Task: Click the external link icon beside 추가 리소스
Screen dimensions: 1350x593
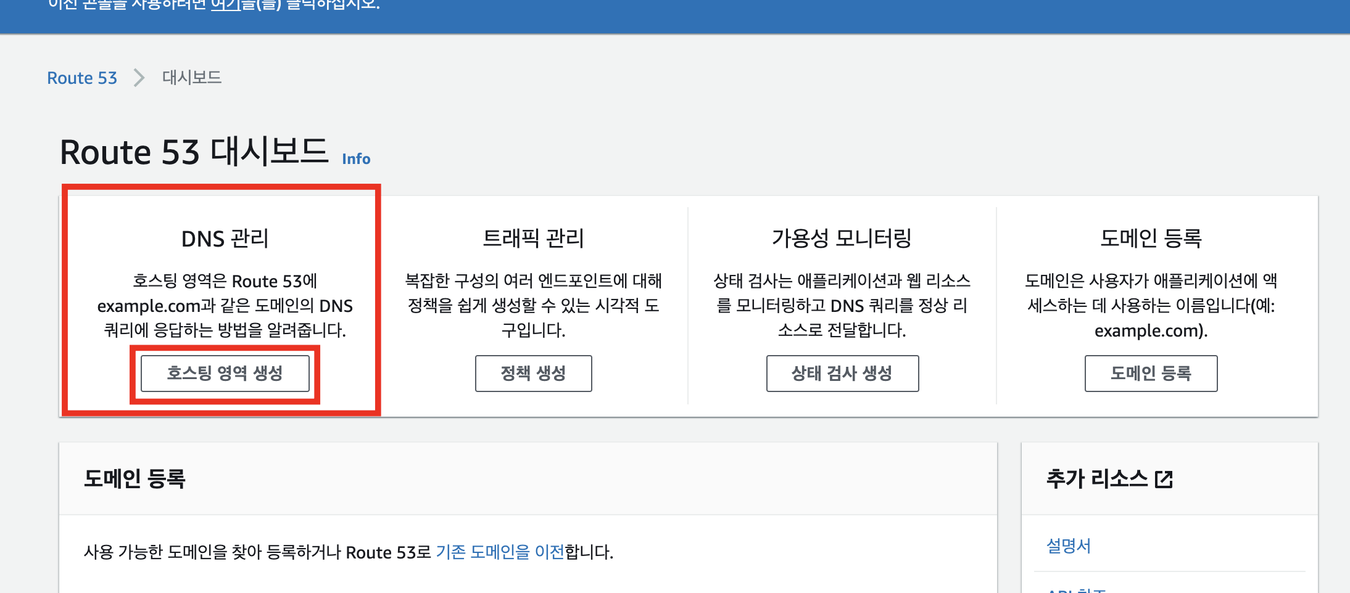Action: pos(1164,480)
